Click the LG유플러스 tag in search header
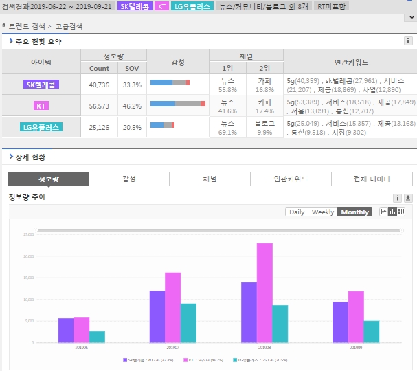Viewport: 417px width, 371px height. (192, 6)
